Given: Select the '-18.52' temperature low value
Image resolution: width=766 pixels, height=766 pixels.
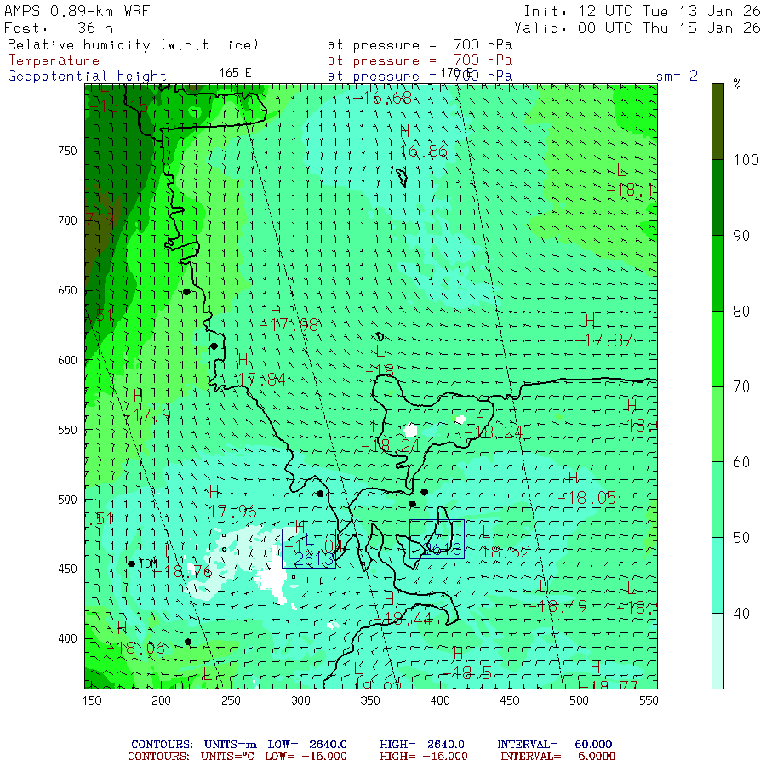Looking at the screenshot, I should (x=501, y=552).
